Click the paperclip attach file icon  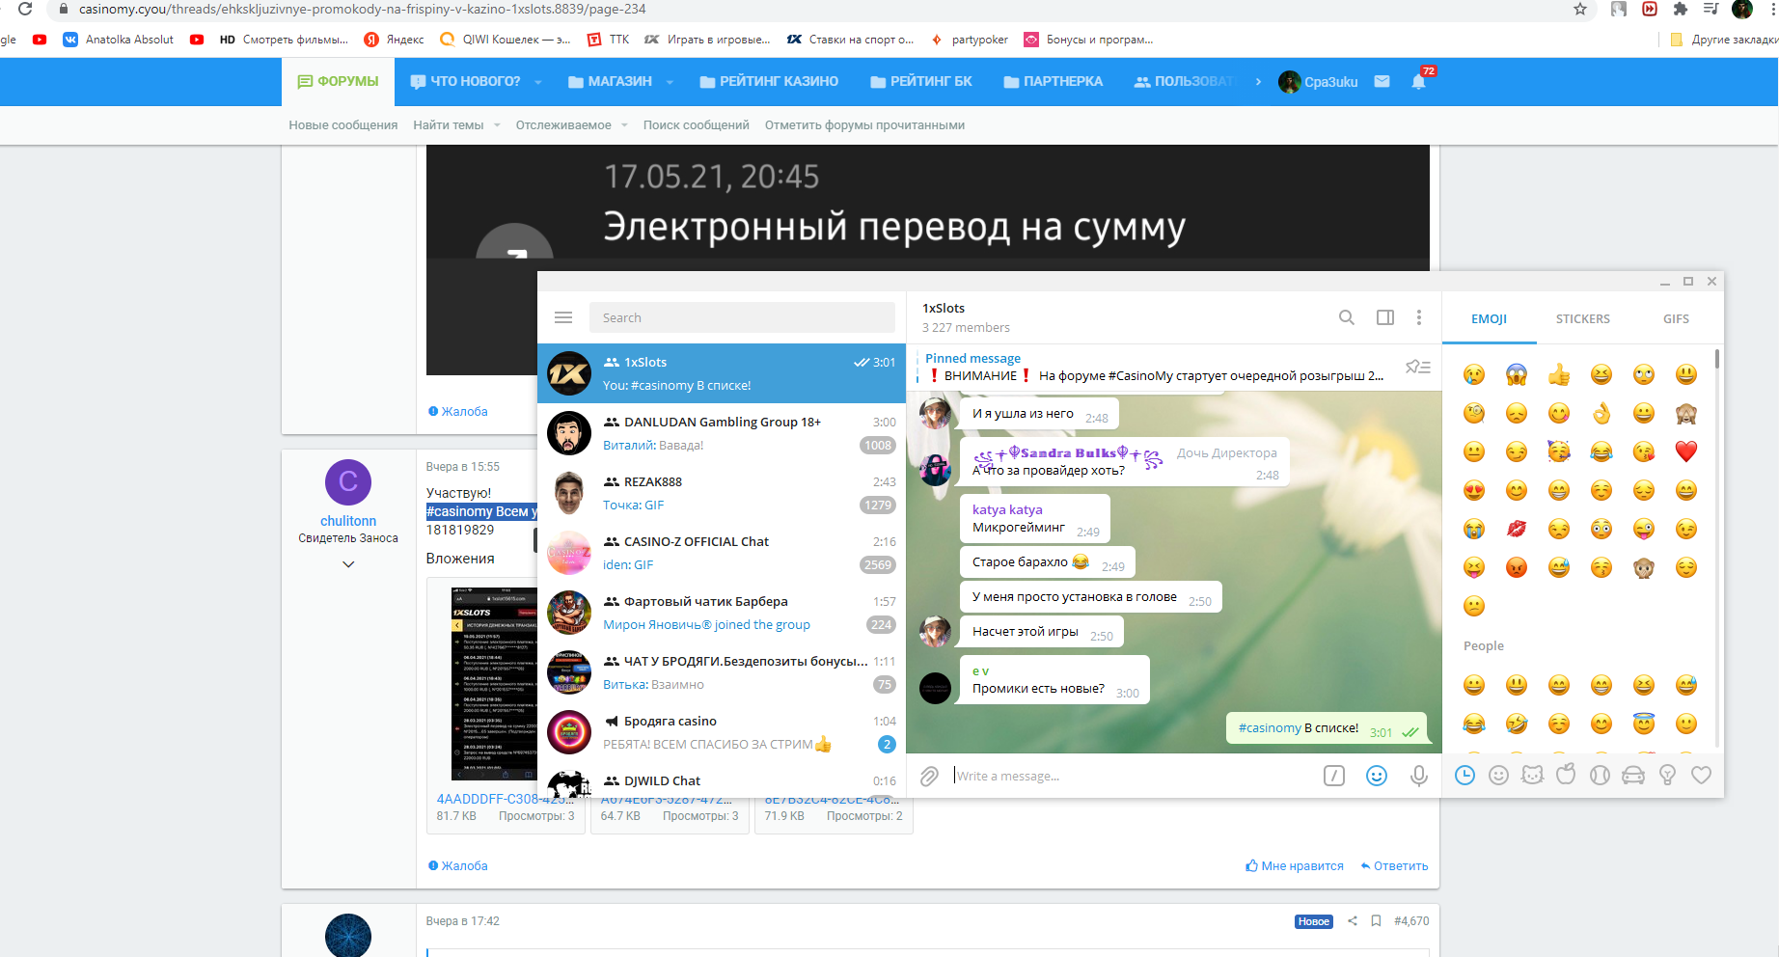(929, 777)
